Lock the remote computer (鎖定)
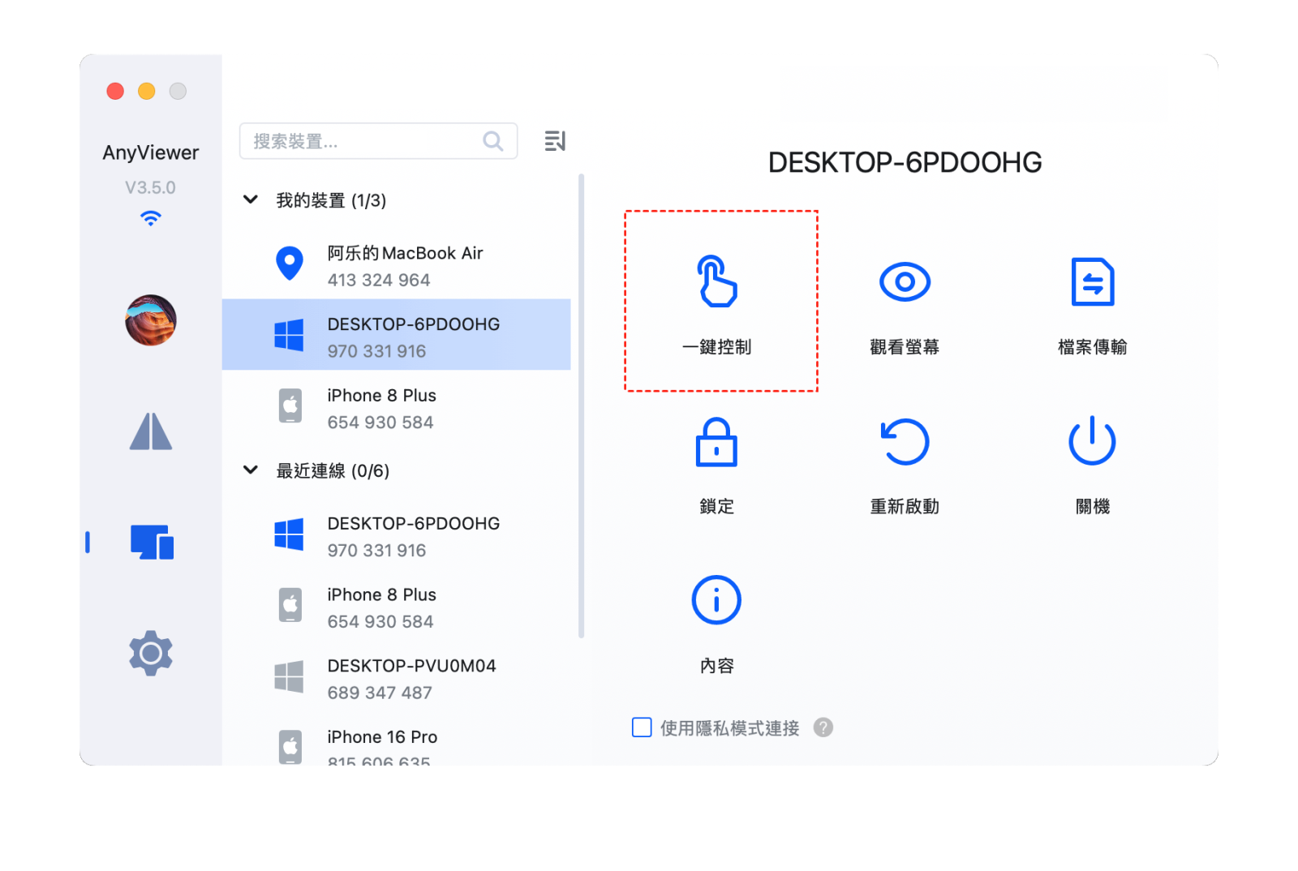Screen dimensions: 1298x871 click(x=717, y=465)
